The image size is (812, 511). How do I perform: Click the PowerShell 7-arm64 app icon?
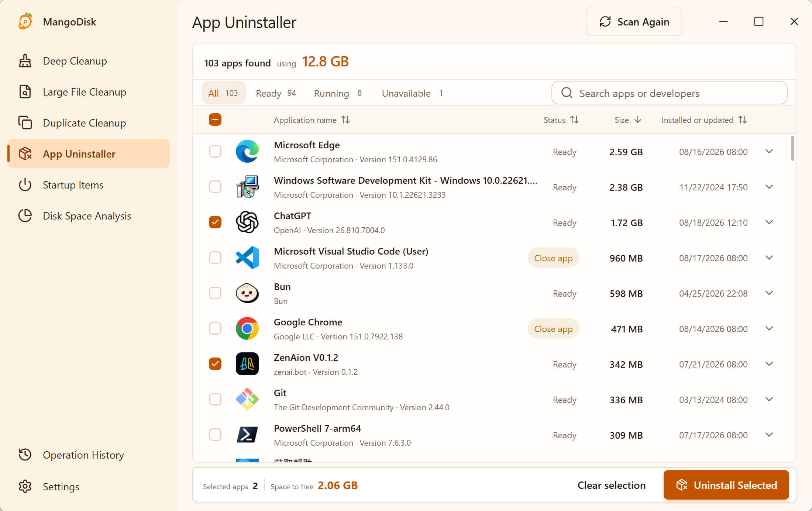(x=247, y=435)
